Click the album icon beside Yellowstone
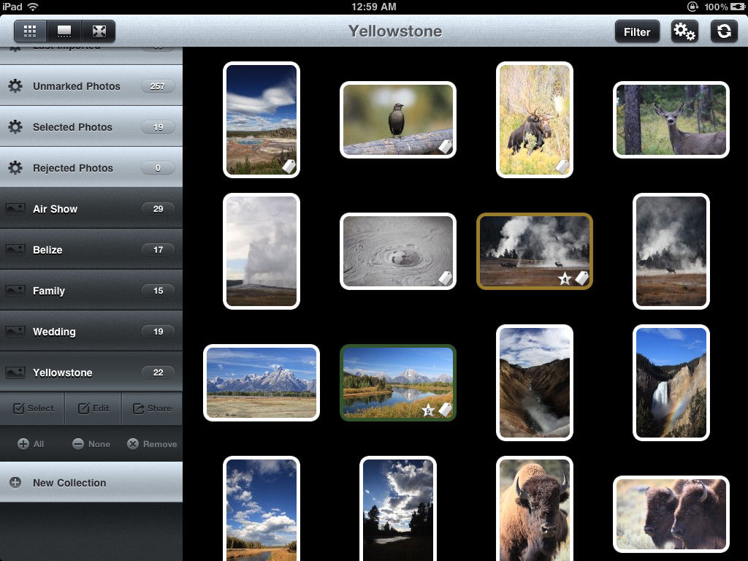This screenshot has height=561, width=748. coord(15,373)
